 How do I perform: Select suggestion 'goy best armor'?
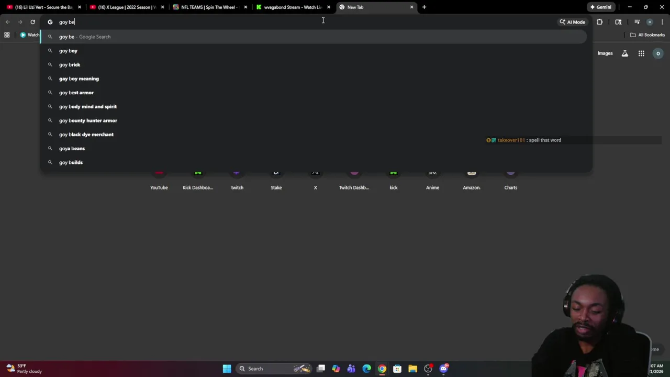313,93
